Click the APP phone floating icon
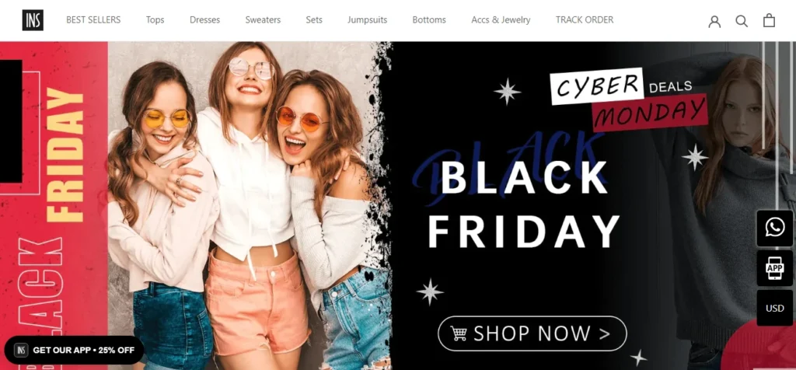Image resolution: width=796 pixels, height=370 pixels. click(x=775, y=268)
